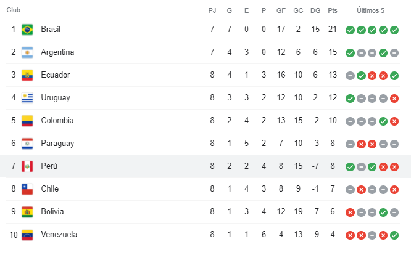Click the Bolivia flag icon

click(27, 212)
